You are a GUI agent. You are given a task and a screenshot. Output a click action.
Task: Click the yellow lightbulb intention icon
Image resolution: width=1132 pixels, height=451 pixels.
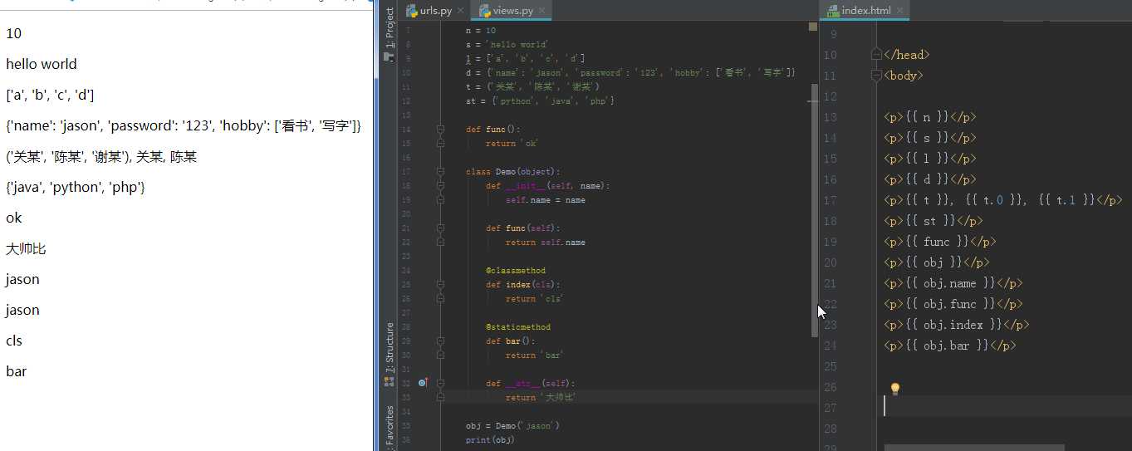(x=895, y=389)
